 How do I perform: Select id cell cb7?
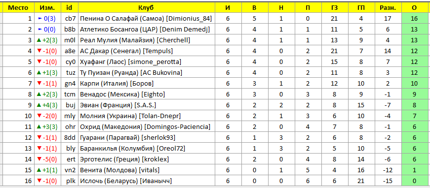click(x=69, y=19)
